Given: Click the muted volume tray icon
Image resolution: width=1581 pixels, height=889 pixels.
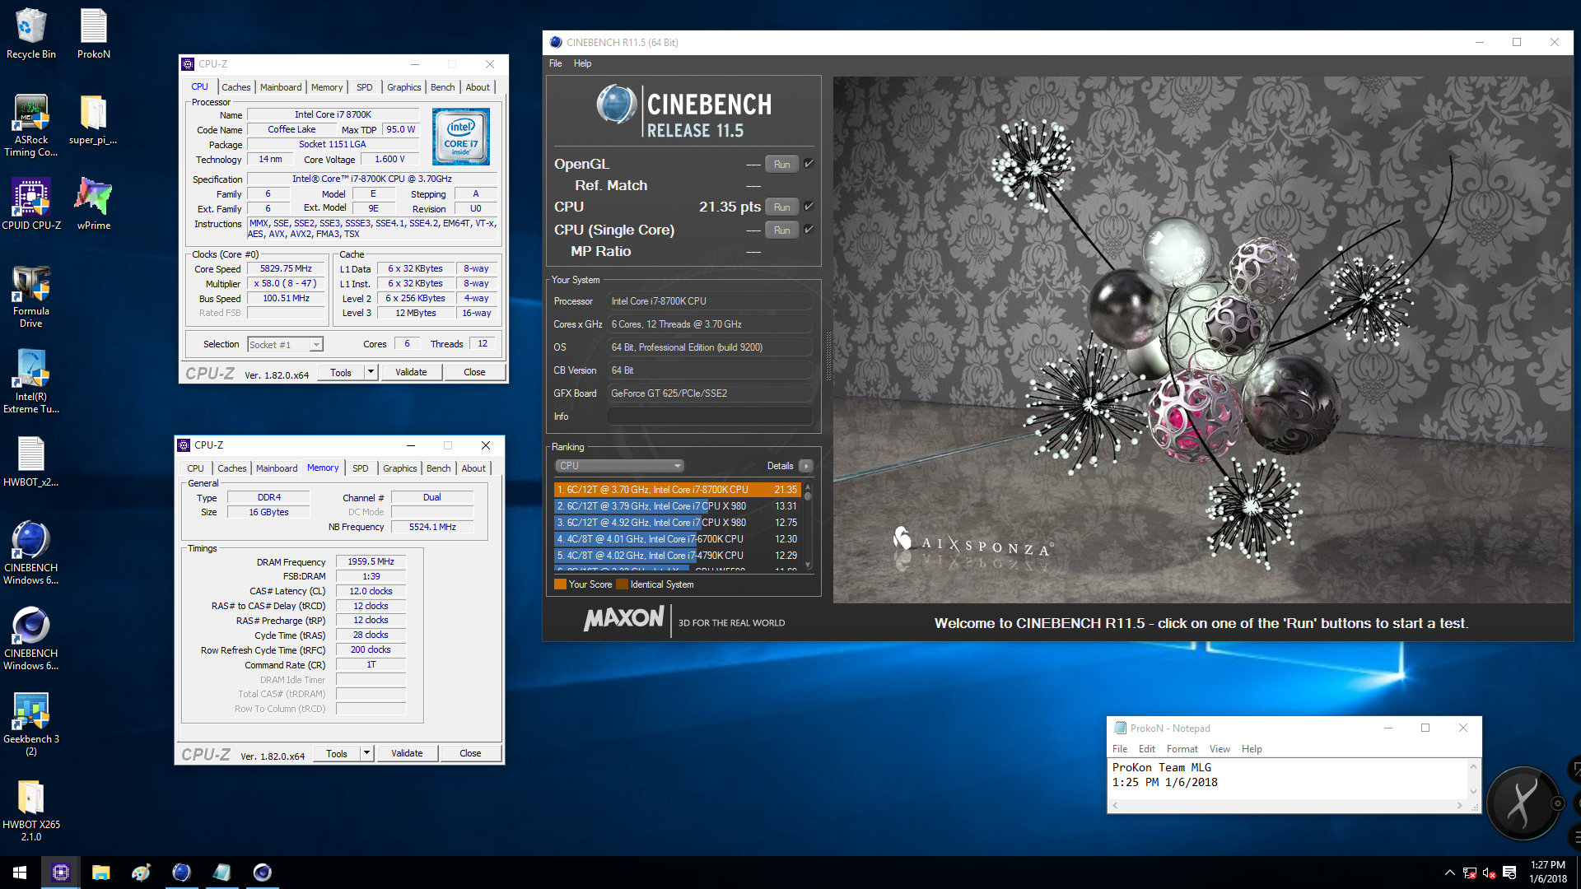Looking at the screenshot, I should coord(1489,873).
